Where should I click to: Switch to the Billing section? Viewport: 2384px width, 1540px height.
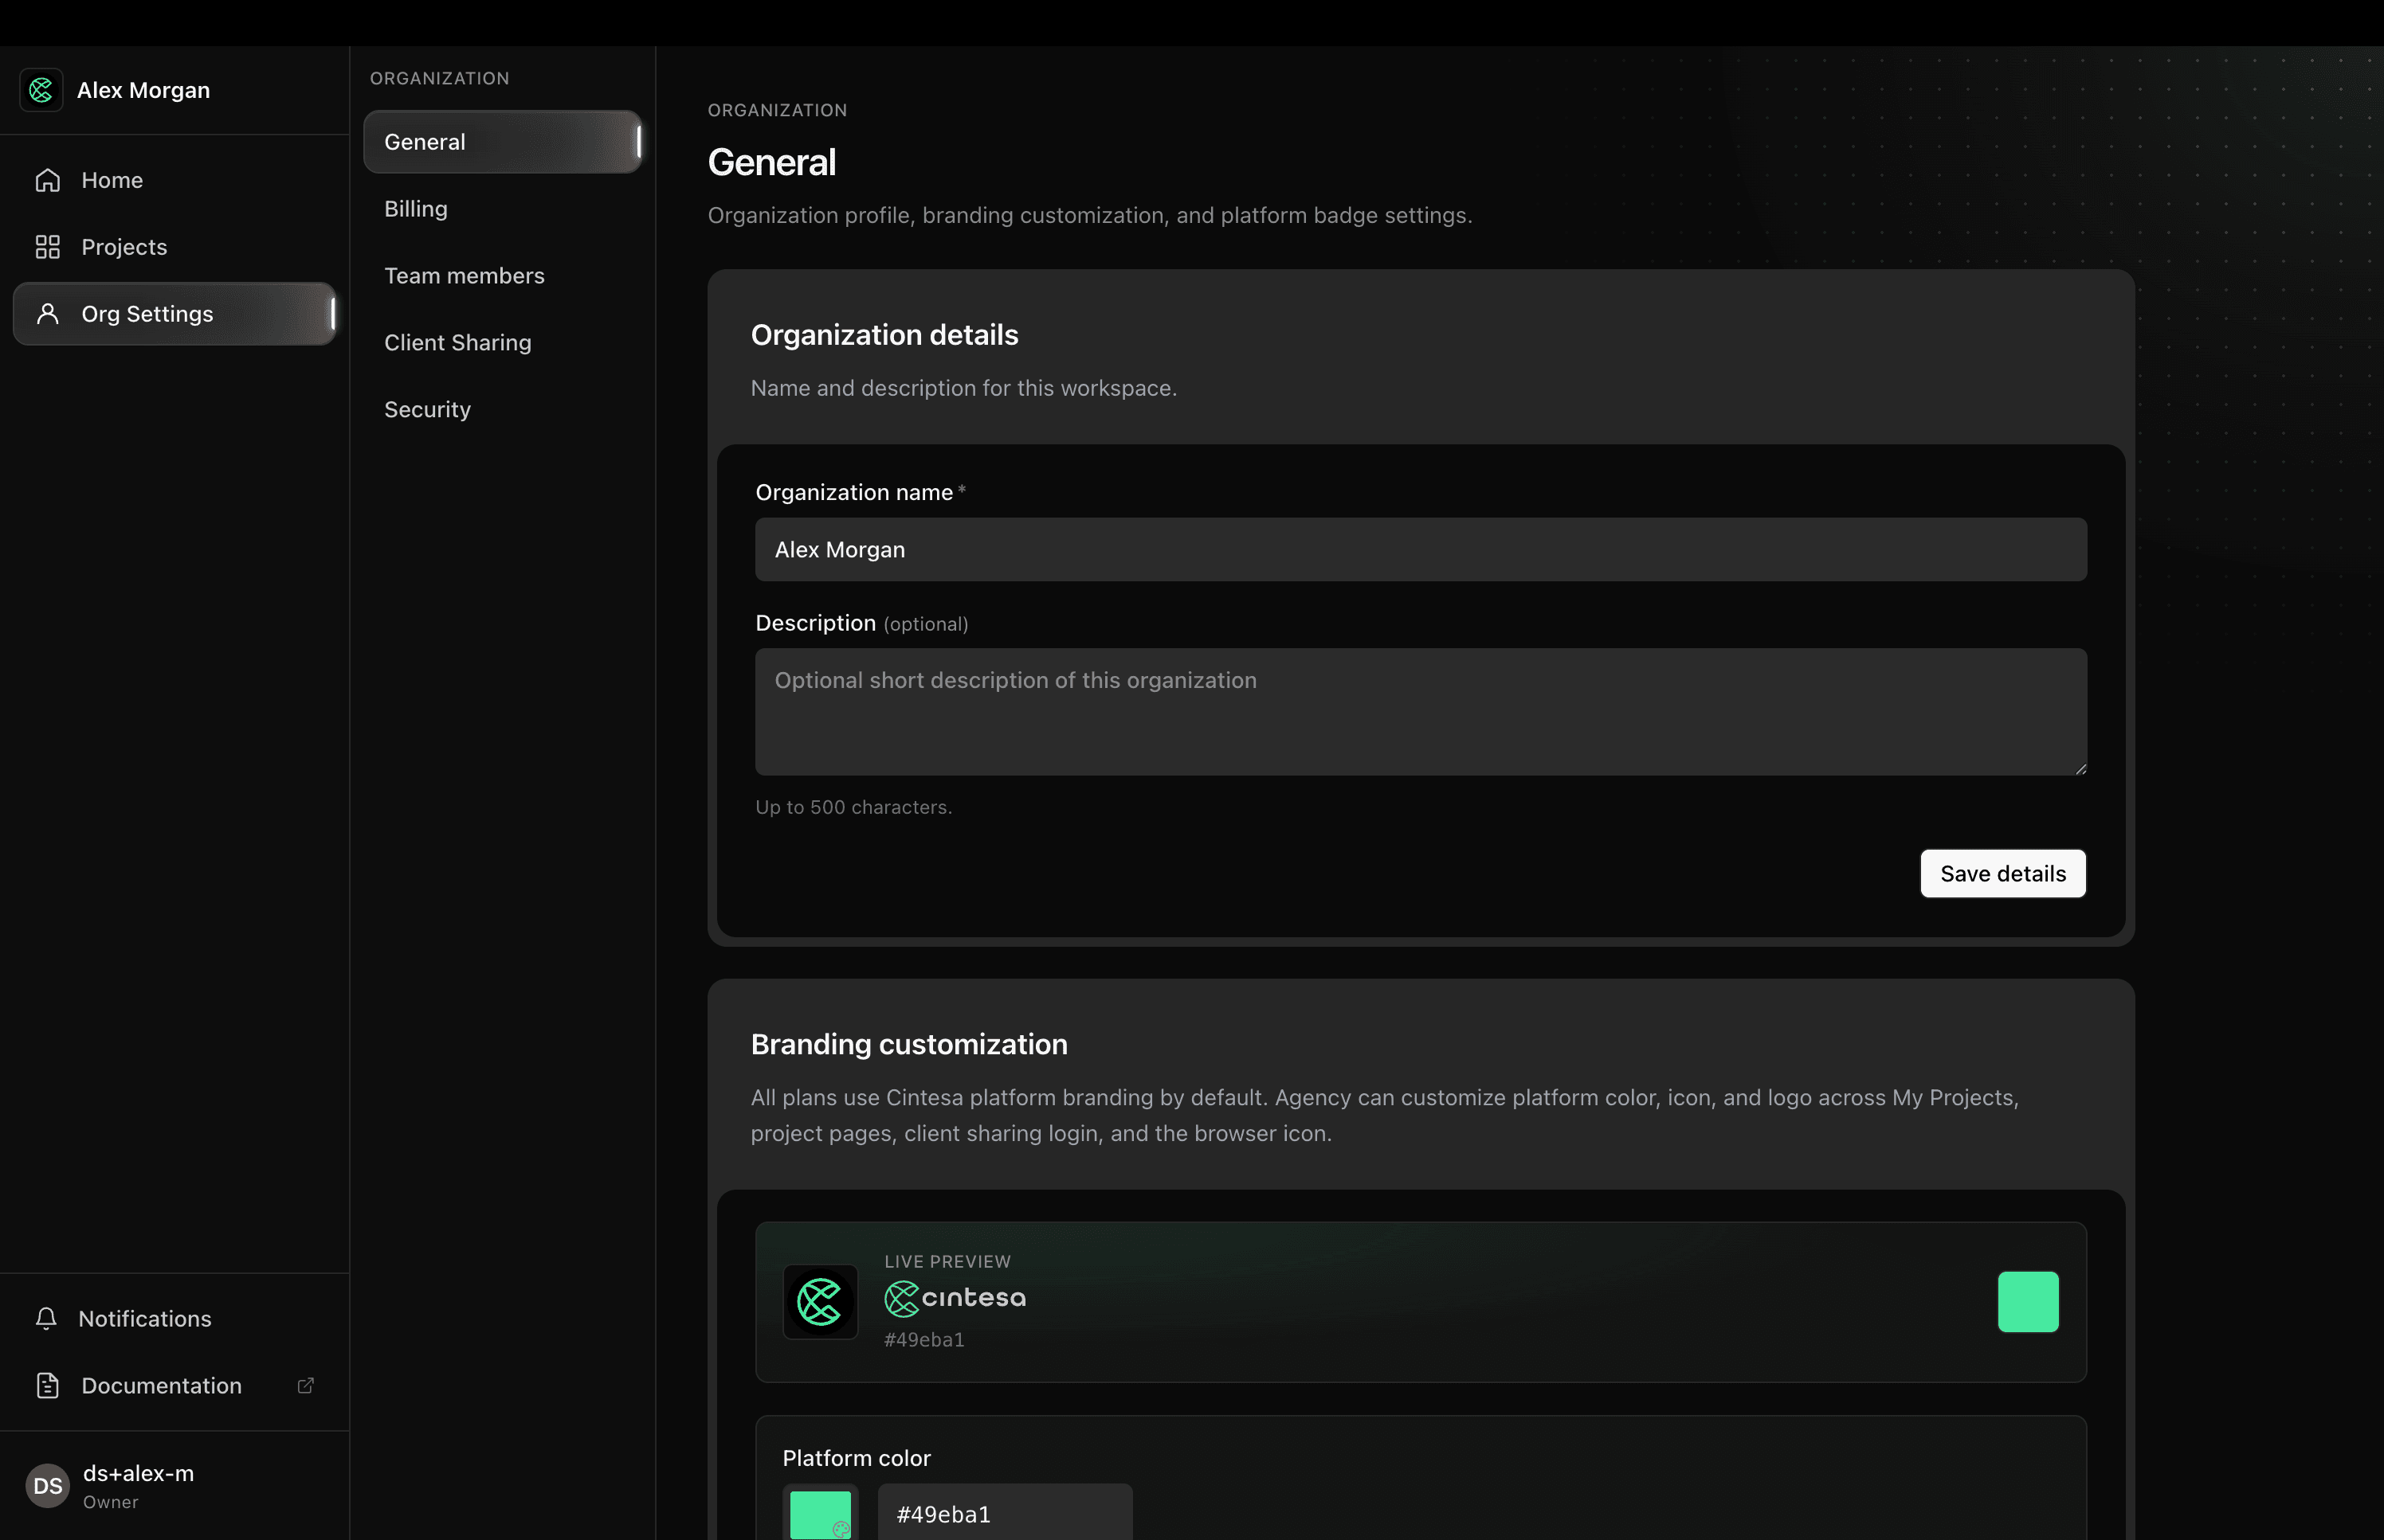click(502, 209)
